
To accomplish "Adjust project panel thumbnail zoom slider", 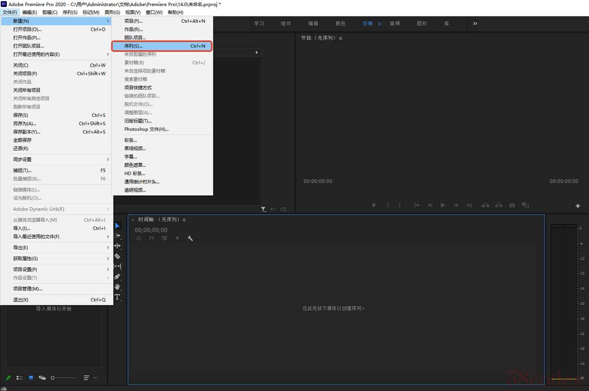I will [x=64, y=378].
